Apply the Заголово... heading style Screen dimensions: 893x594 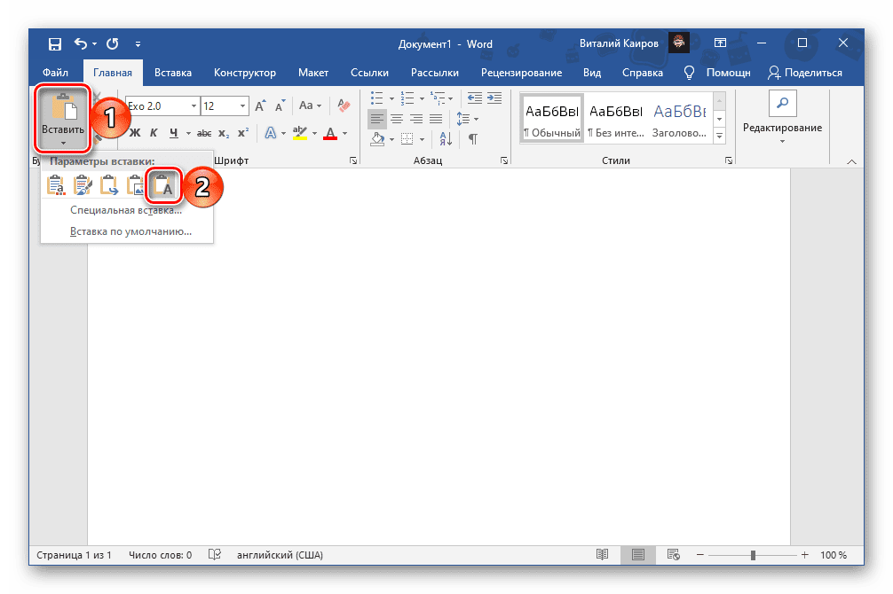[679, 119]
